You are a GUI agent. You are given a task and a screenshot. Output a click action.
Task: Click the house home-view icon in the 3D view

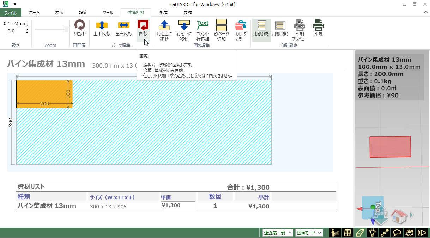pyautogui.click(x=399, y=216)
